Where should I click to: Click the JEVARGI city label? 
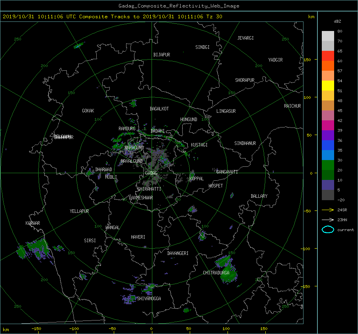tap(245, 38)
